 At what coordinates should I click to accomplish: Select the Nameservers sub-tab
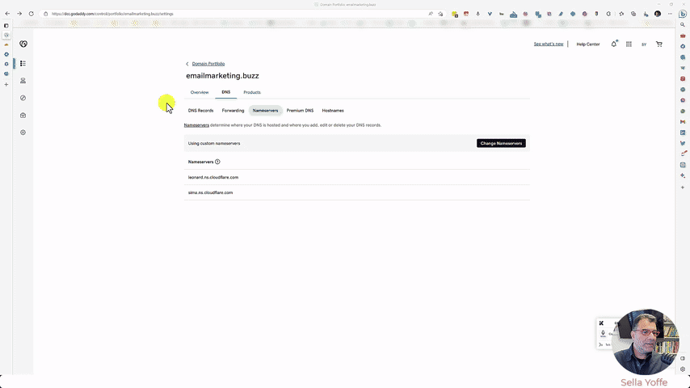[x=265, y=111]
